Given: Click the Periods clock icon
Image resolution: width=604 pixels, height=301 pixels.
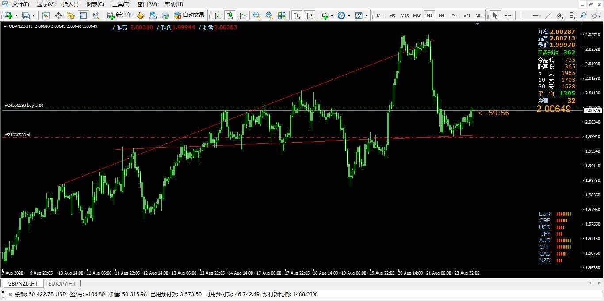Looking at the screenshot, I should pyautogui.click(x=341, y=15).
